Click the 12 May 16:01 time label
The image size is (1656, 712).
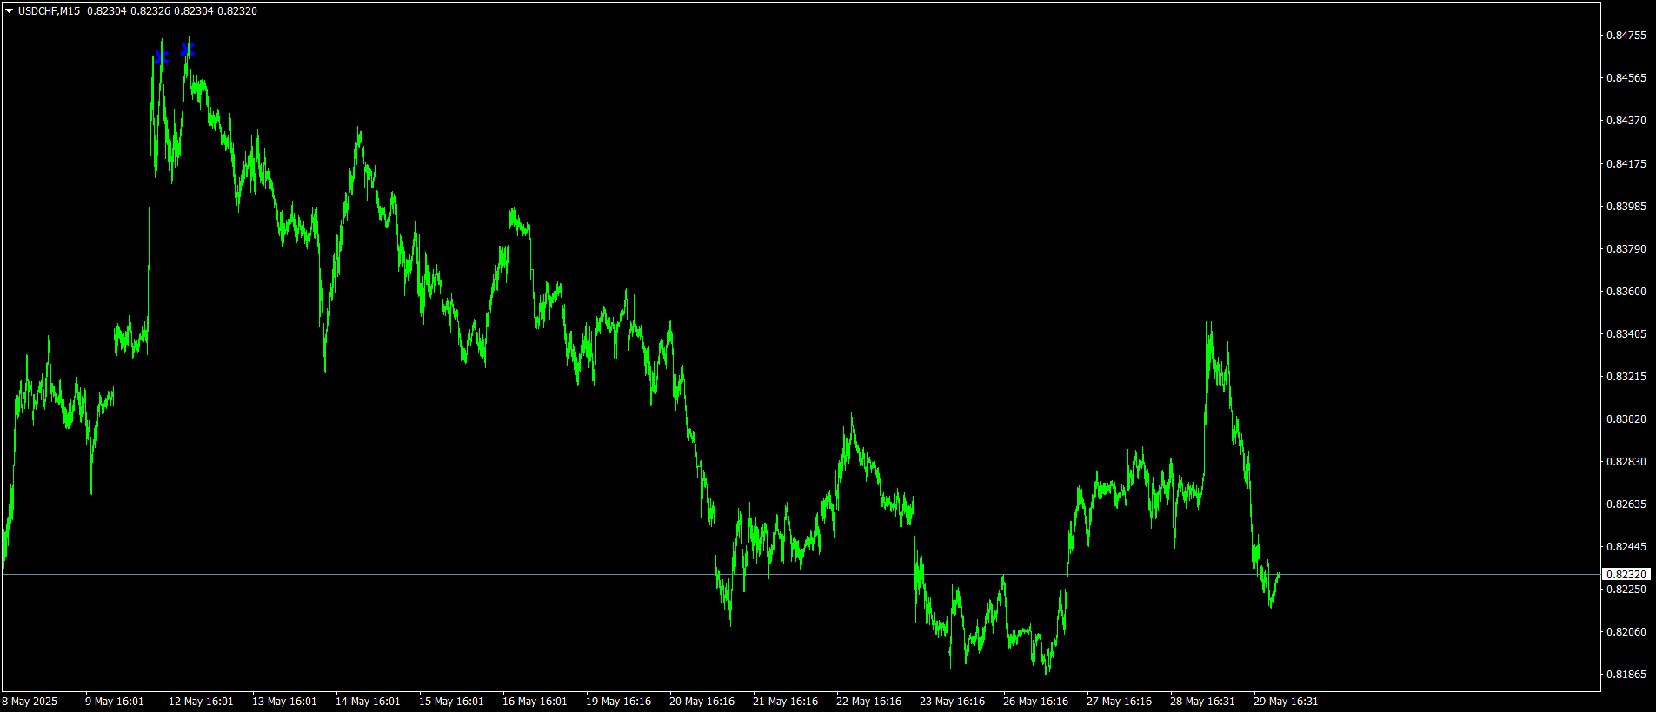coord(201,702)
